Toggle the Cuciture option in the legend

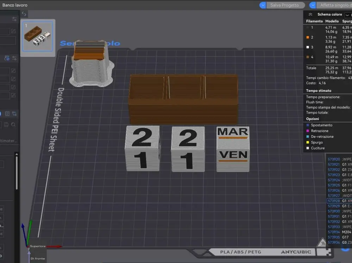[316, 148]
